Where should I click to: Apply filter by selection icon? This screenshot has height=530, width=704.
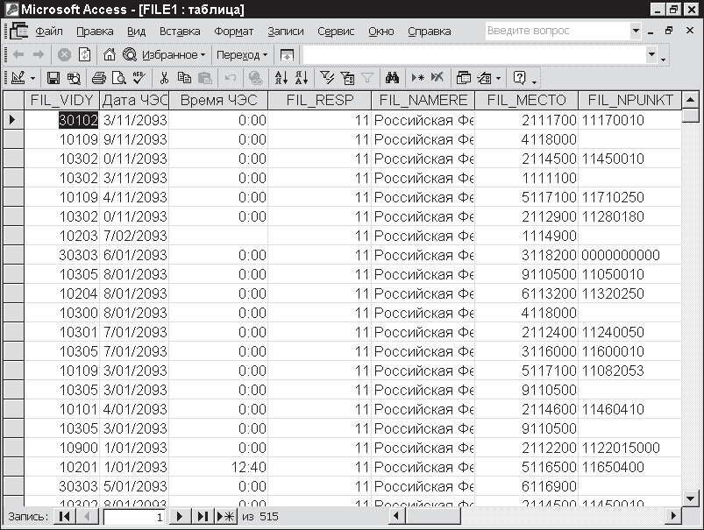(327, 78)
